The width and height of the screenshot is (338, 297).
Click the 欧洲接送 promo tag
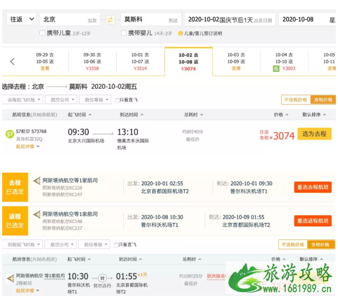(x=216, y=276)
